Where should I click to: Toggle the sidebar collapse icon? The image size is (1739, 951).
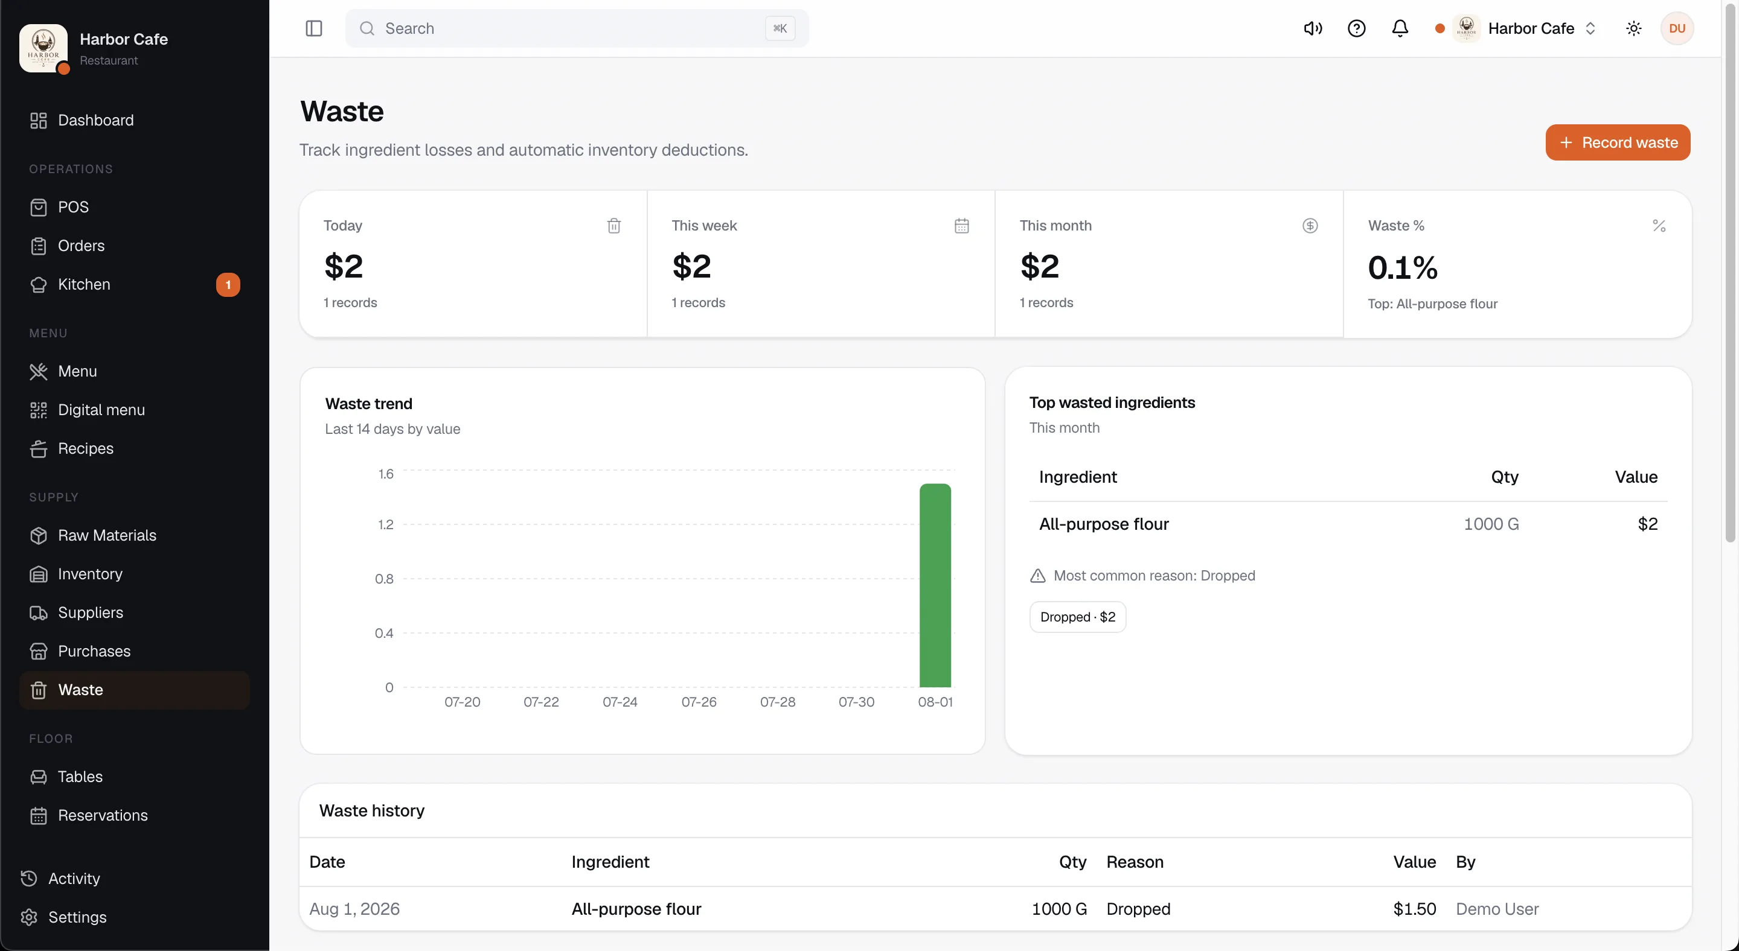tap(314, 28)
